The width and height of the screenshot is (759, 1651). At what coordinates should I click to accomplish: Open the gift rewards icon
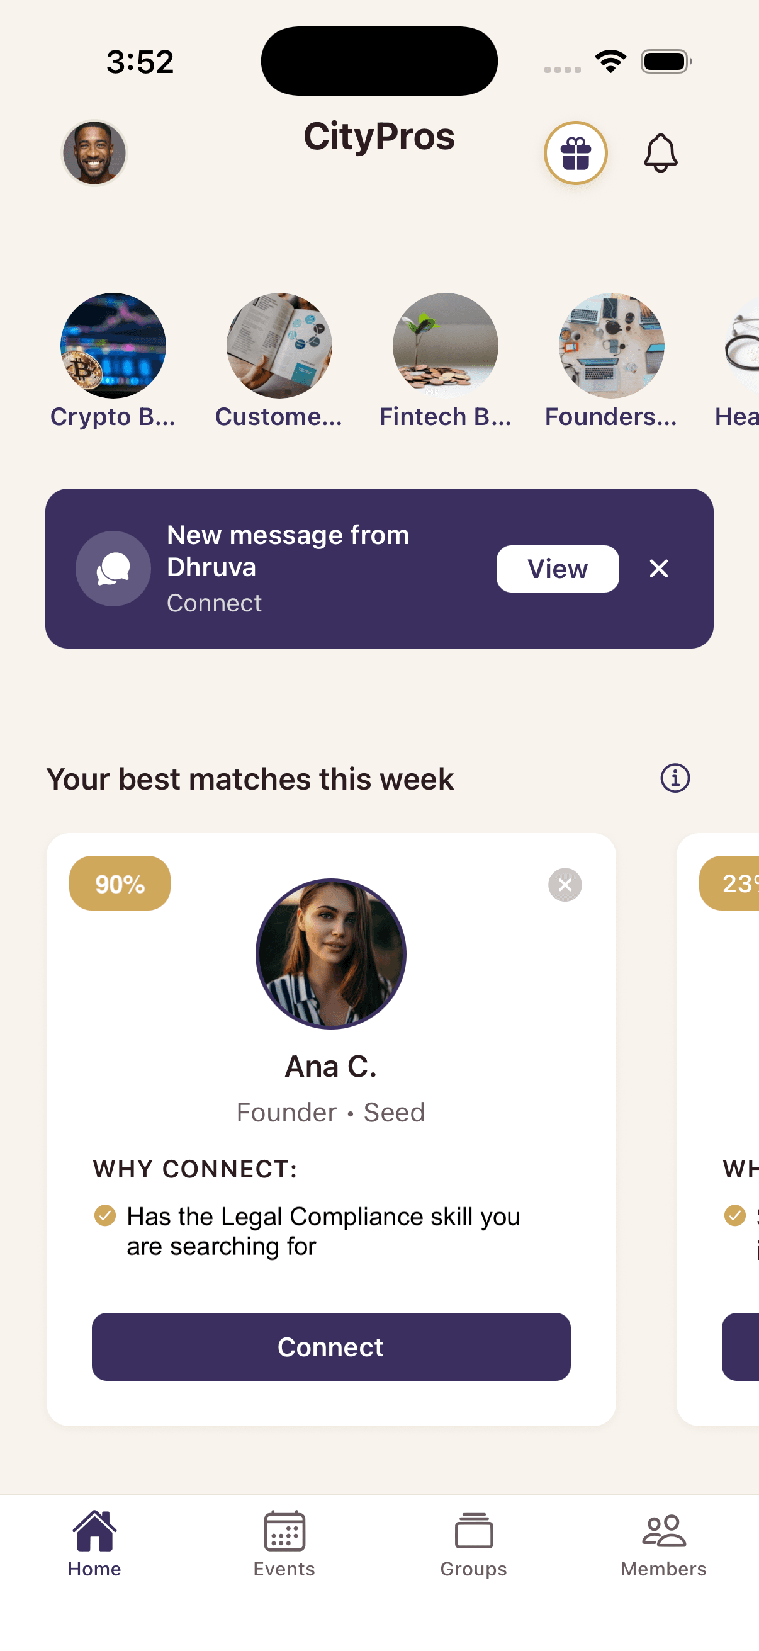[575, 154]
